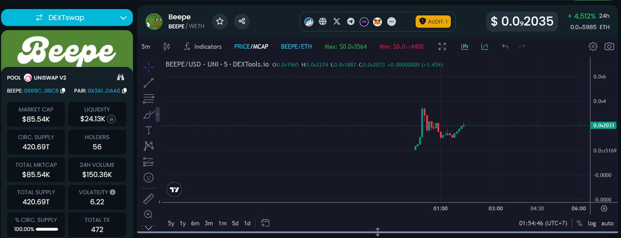Screen dimensions: 621x238
Task: Open the token website globe icon
Action: coord(323,22)
